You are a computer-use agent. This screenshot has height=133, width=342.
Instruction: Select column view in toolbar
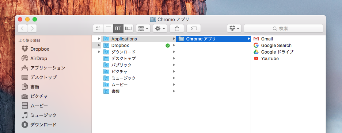click(118, 28)
